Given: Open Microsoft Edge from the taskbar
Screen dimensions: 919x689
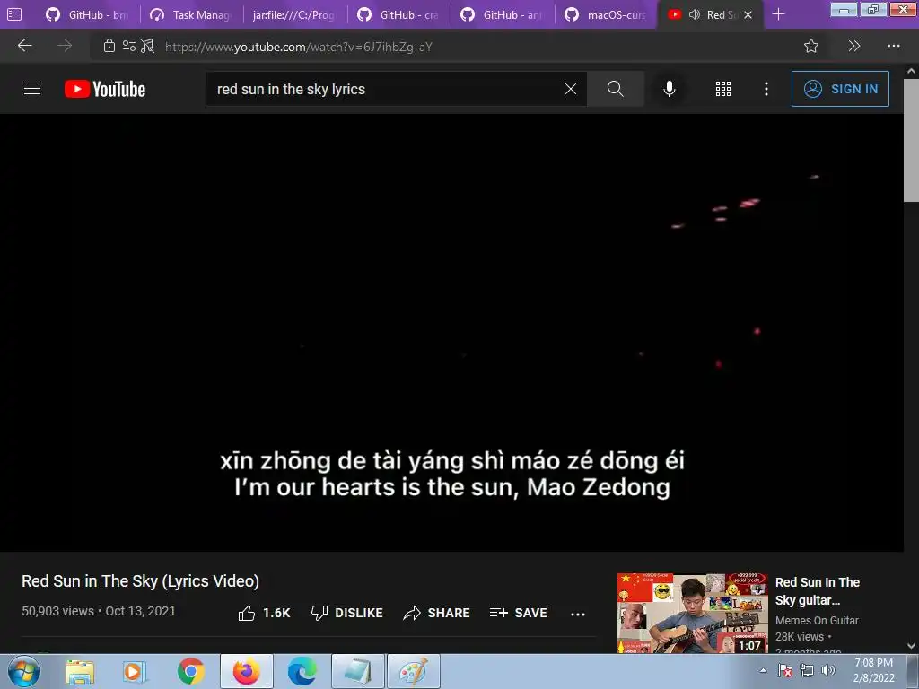Looking at the screenshot, I should (x=302, y=672).
